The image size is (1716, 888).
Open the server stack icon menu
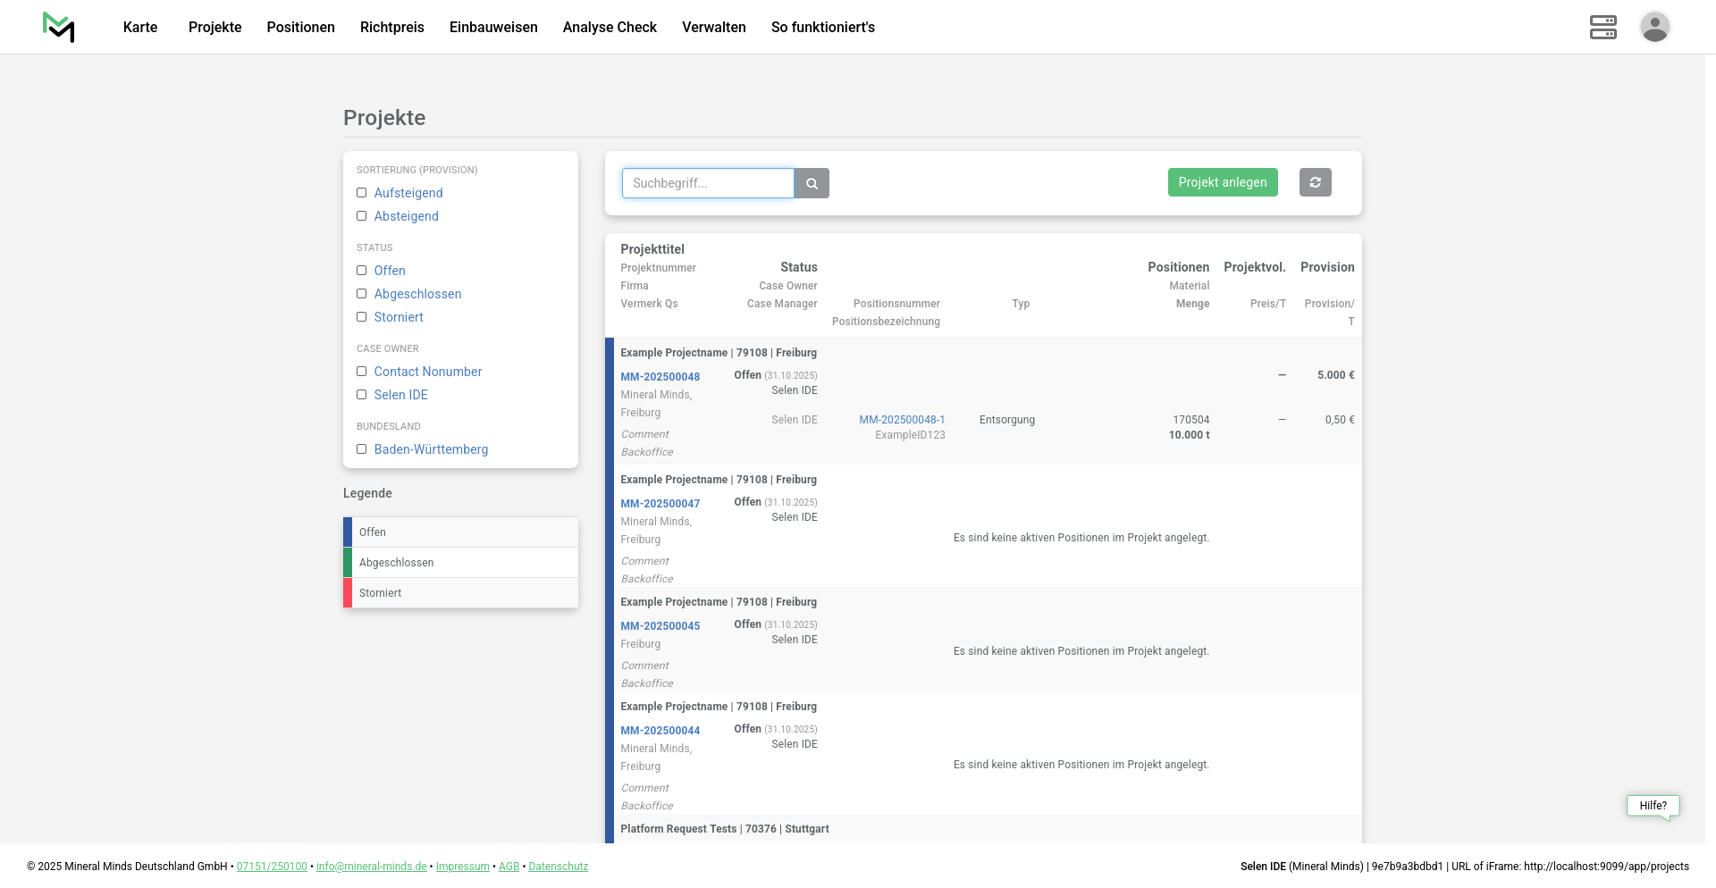click(x=1602, y=27)
